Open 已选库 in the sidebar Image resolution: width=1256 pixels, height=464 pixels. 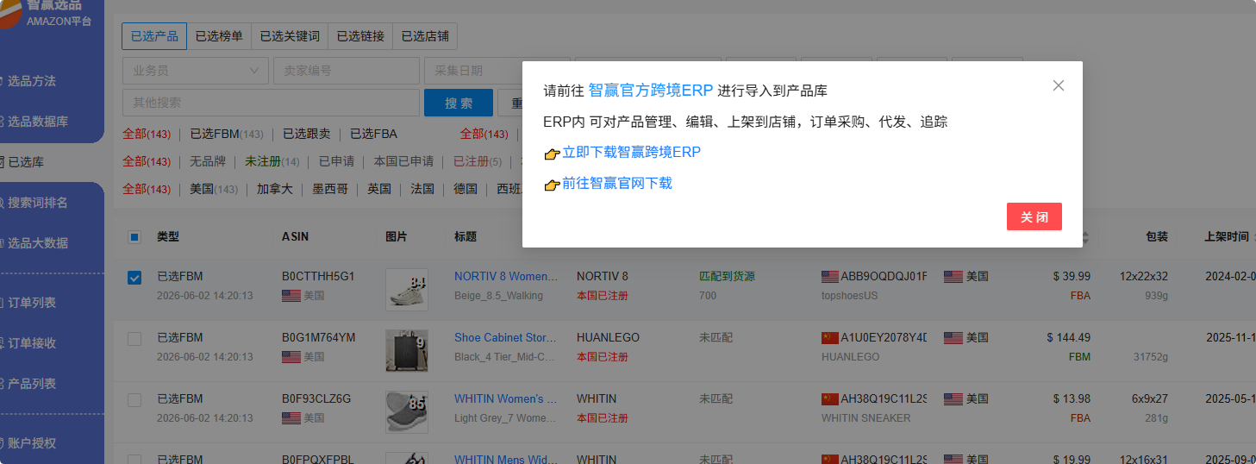tap(26, 162)
